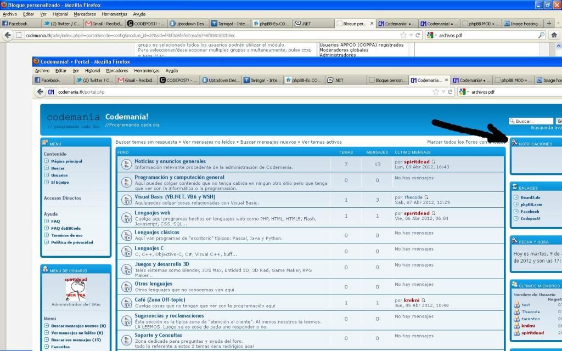Image resolution: width=562 pixels, height=351 pixels.
Task: Click the knikni username in Últimos miembros
Action: [x=528, y=326]
